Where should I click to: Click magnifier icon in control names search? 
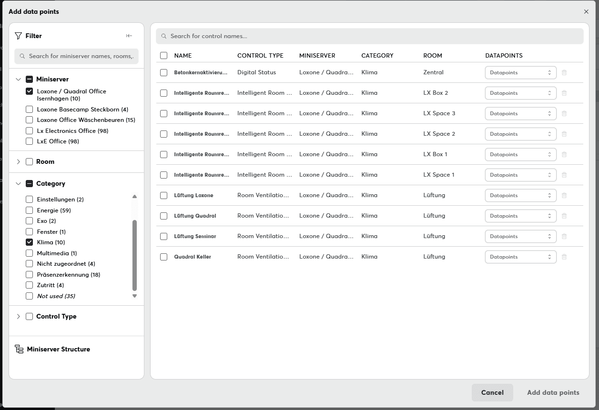[x=164, y=36]
